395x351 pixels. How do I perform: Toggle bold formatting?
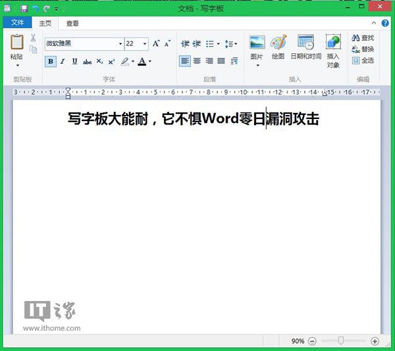[x=51, y=61]
